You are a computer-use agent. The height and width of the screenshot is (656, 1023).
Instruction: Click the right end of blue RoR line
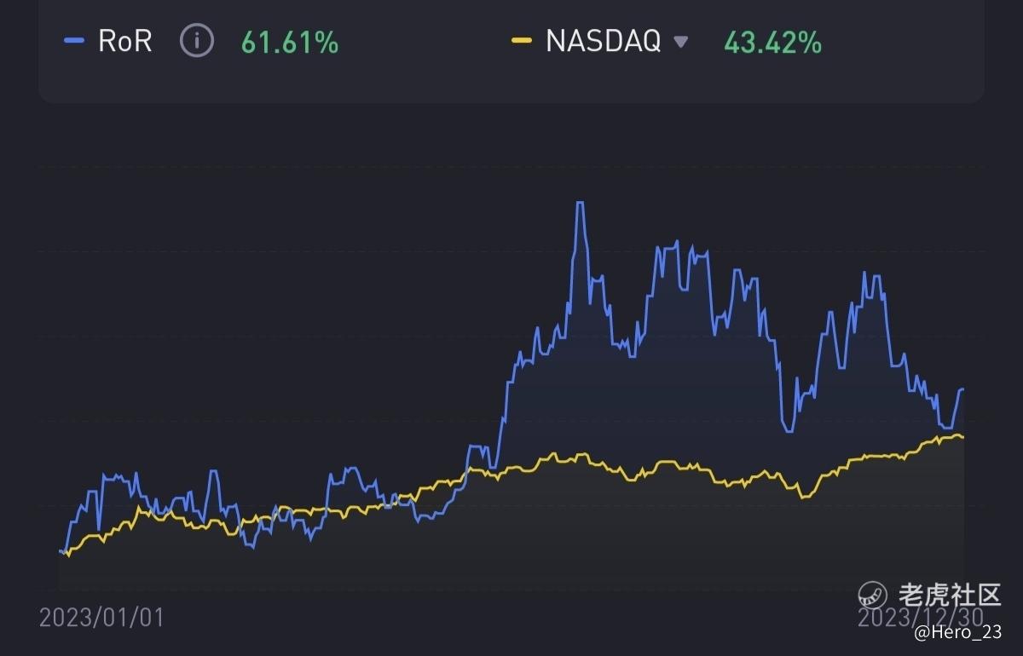point(963,389)
